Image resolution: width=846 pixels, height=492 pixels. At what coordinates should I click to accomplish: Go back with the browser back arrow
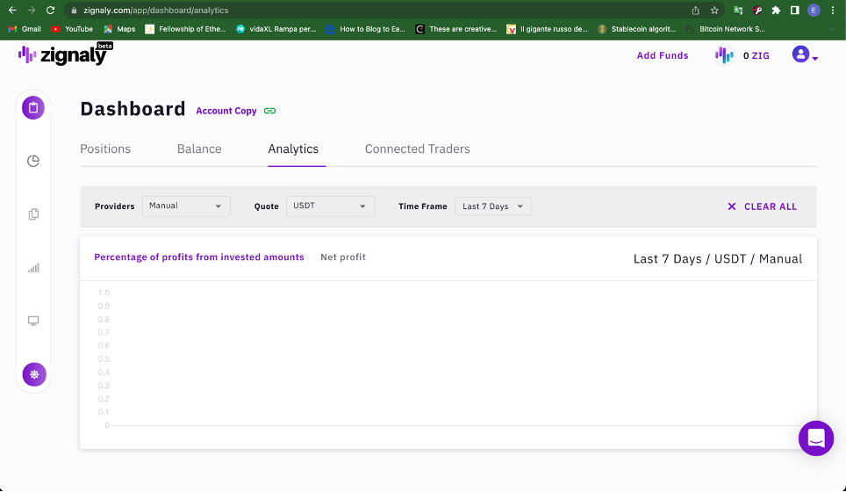[12, 11]
